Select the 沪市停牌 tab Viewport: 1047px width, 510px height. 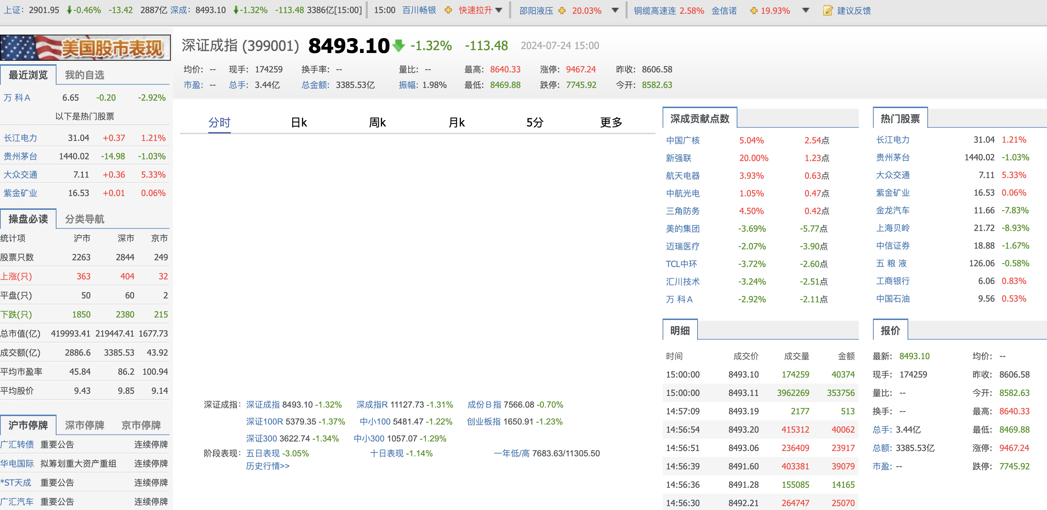[x=28, y=425]
